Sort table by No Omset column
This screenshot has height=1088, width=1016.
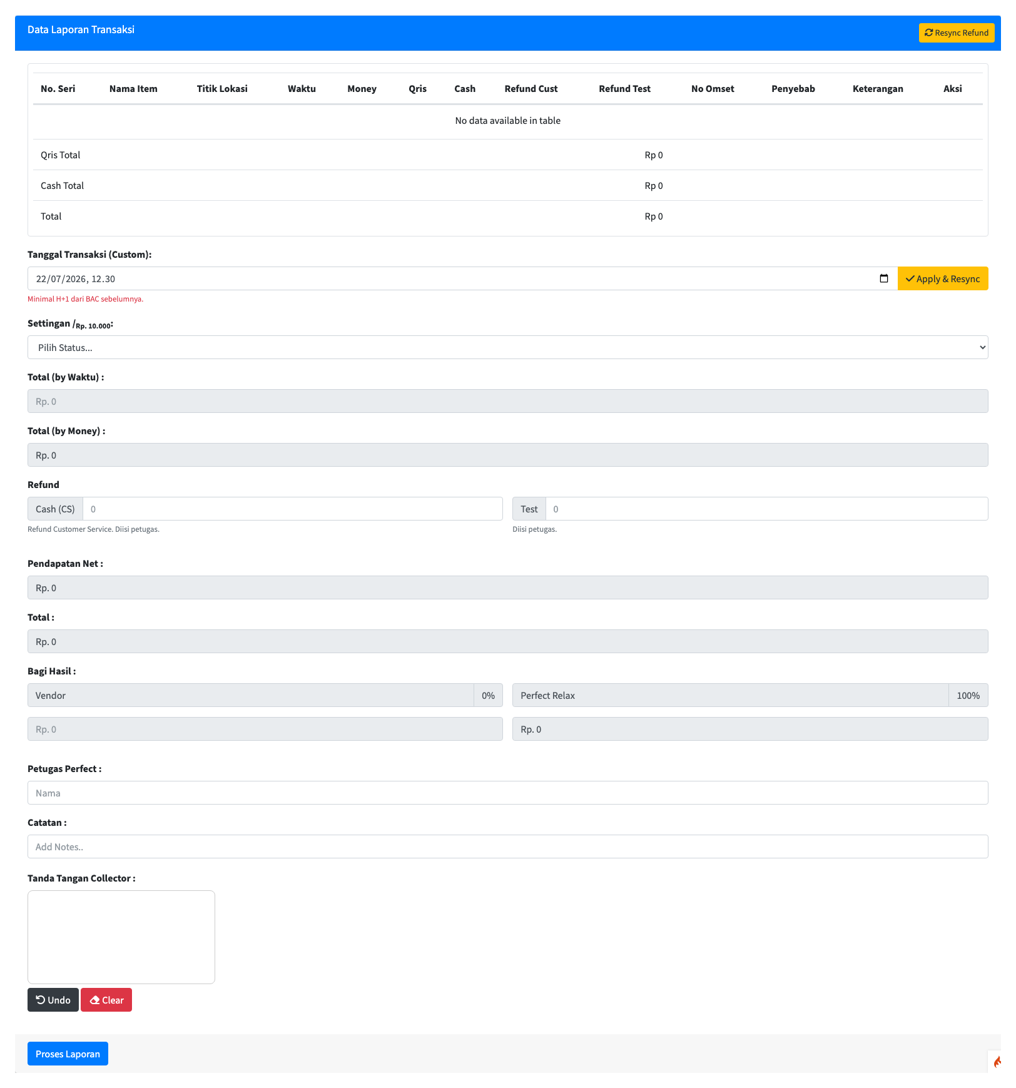(x=713, y=89)
